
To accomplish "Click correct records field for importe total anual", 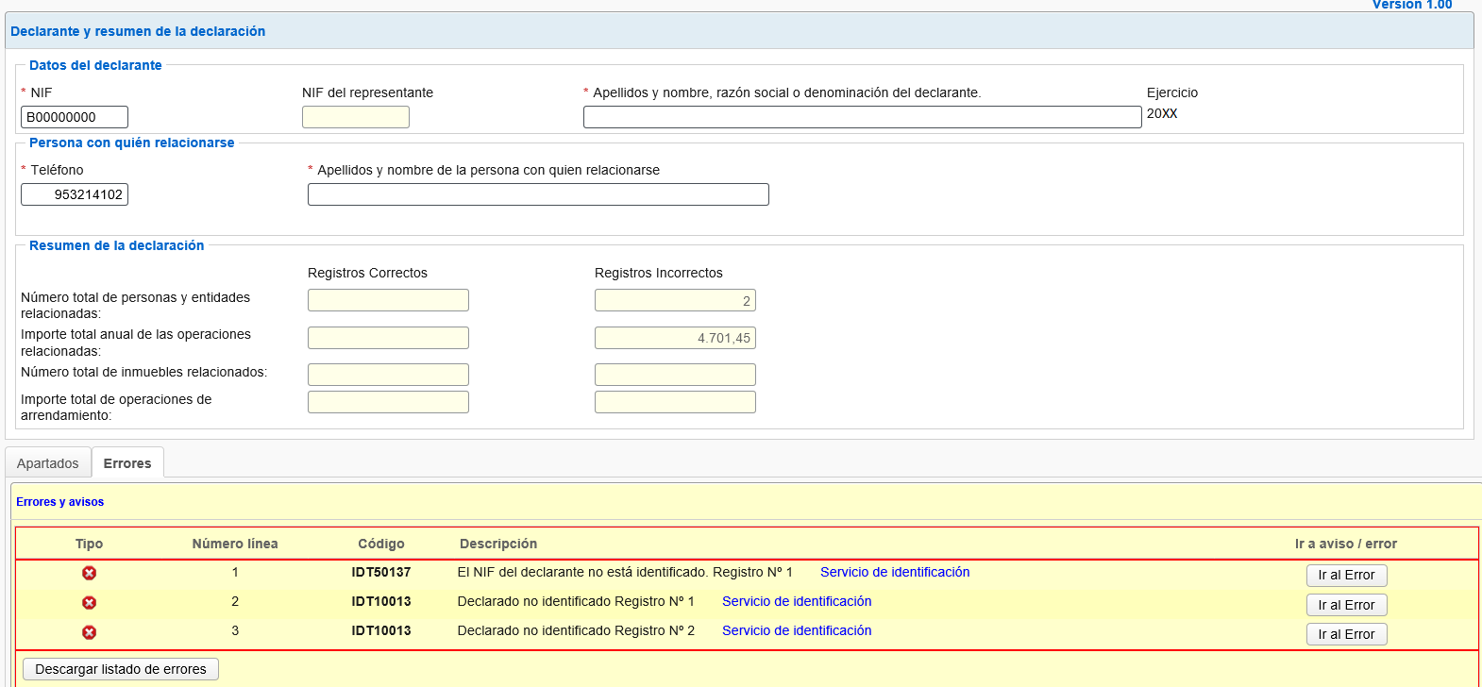I will click(388, 338).
